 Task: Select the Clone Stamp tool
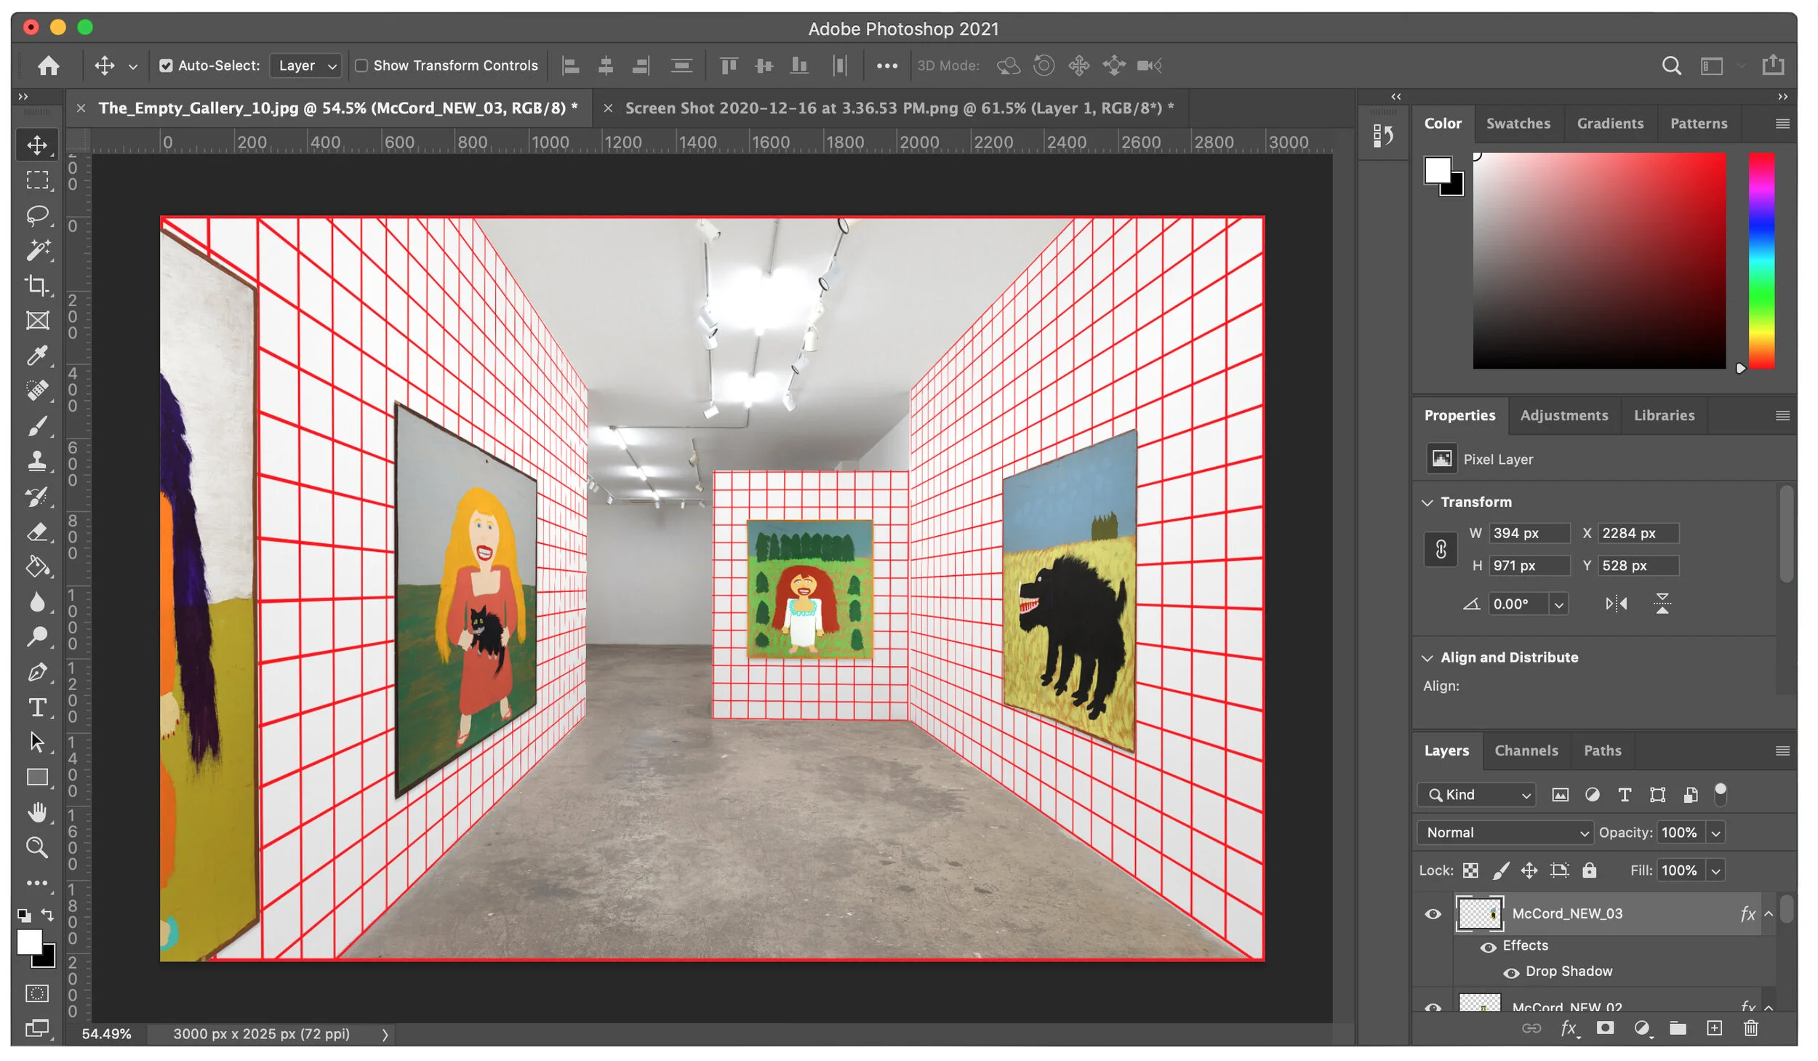[37, 461]
